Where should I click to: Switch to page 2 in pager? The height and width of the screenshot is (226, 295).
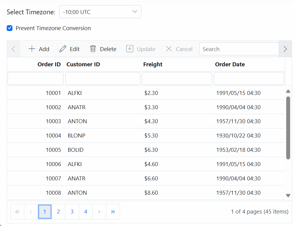coord(58,212)
